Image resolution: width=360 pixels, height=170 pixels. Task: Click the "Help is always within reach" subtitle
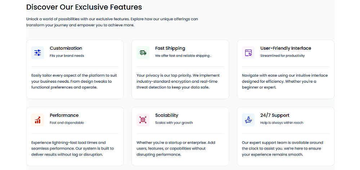pos(282,123)
